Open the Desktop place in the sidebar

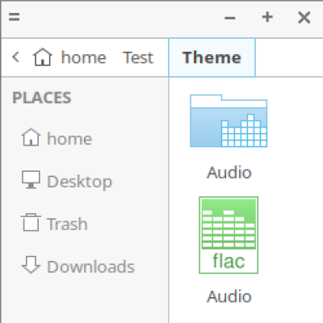point(79,182)
